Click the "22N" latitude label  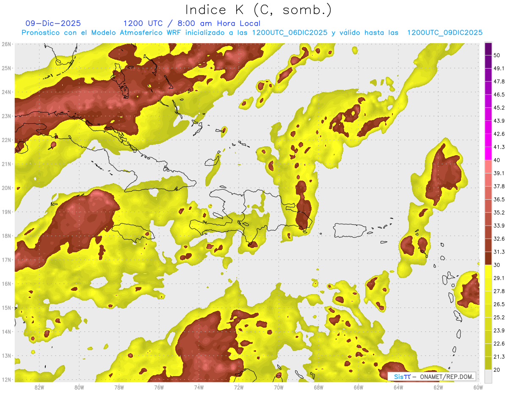click(x=6, y=140)
